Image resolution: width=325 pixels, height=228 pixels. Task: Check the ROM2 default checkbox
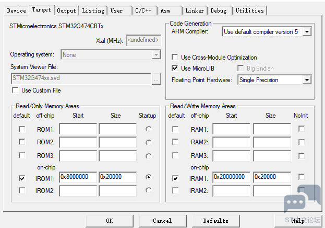point(22,142)
